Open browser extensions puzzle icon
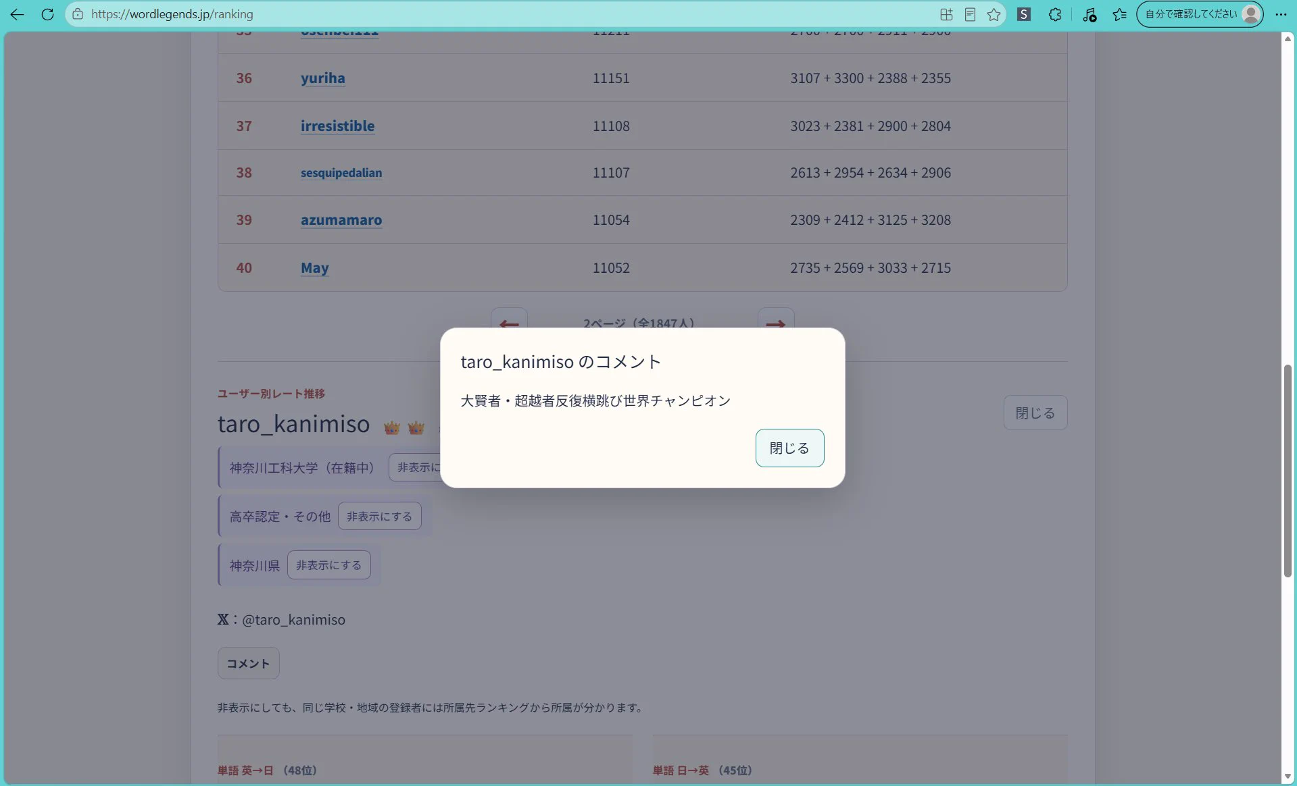1297x786 pixels. [x=1055, y=14]
